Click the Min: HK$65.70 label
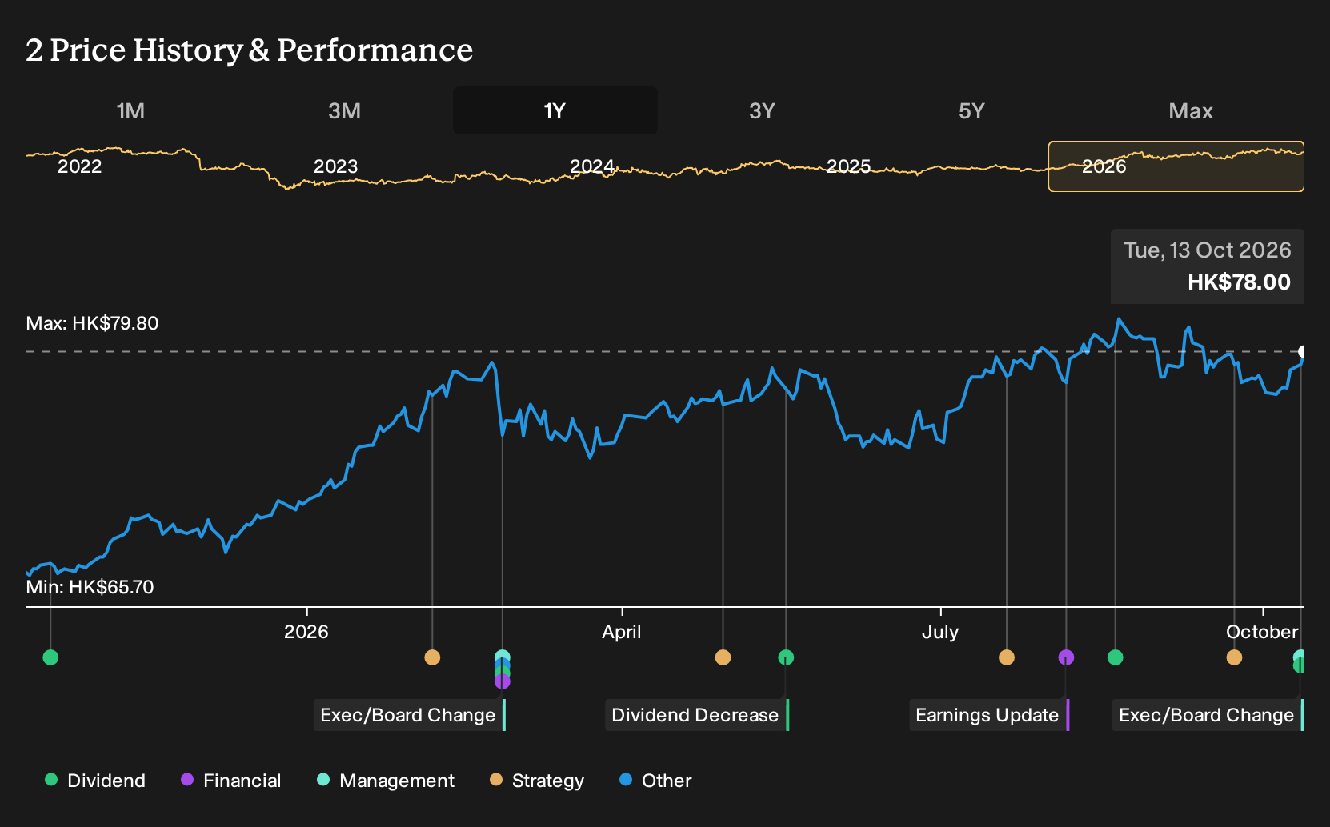The image size is (1330, 827). coord(90,587)
